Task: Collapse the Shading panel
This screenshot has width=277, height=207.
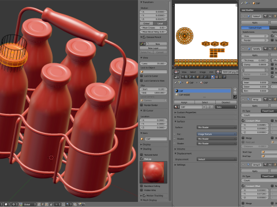Action: pos(141,149)
